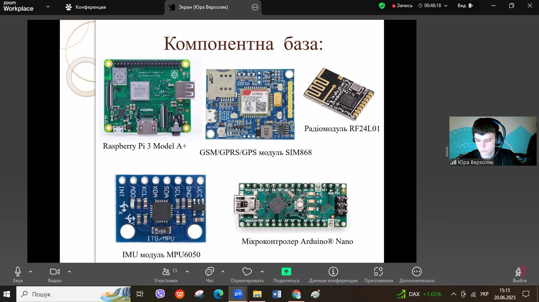539x302 pixels.
Task: Expand the chevron next to Отреагировать
Action: tap(262, 271)
